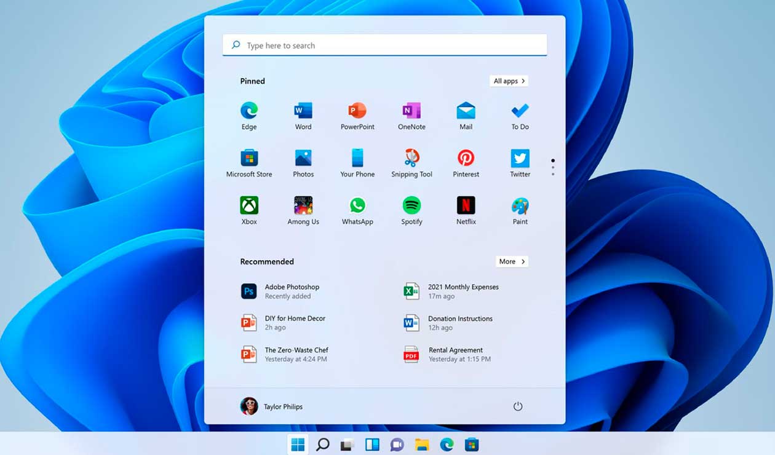Launch the Your Phone app
The height and width of the screenshot is (455, 775).
(357, 164)
